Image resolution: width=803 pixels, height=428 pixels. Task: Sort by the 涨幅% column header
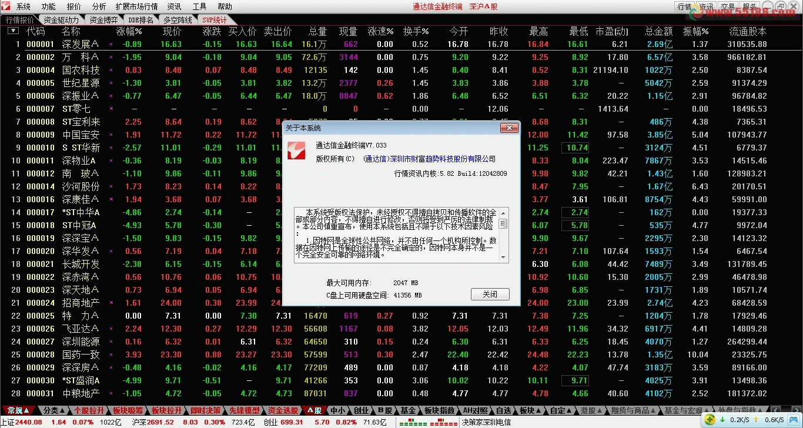(x=129, y=31)
